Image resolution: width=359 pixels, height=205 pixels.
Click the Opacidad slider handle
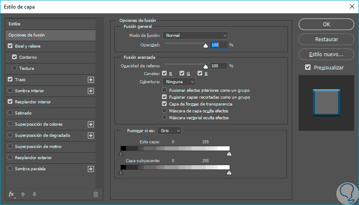(205, 45)
